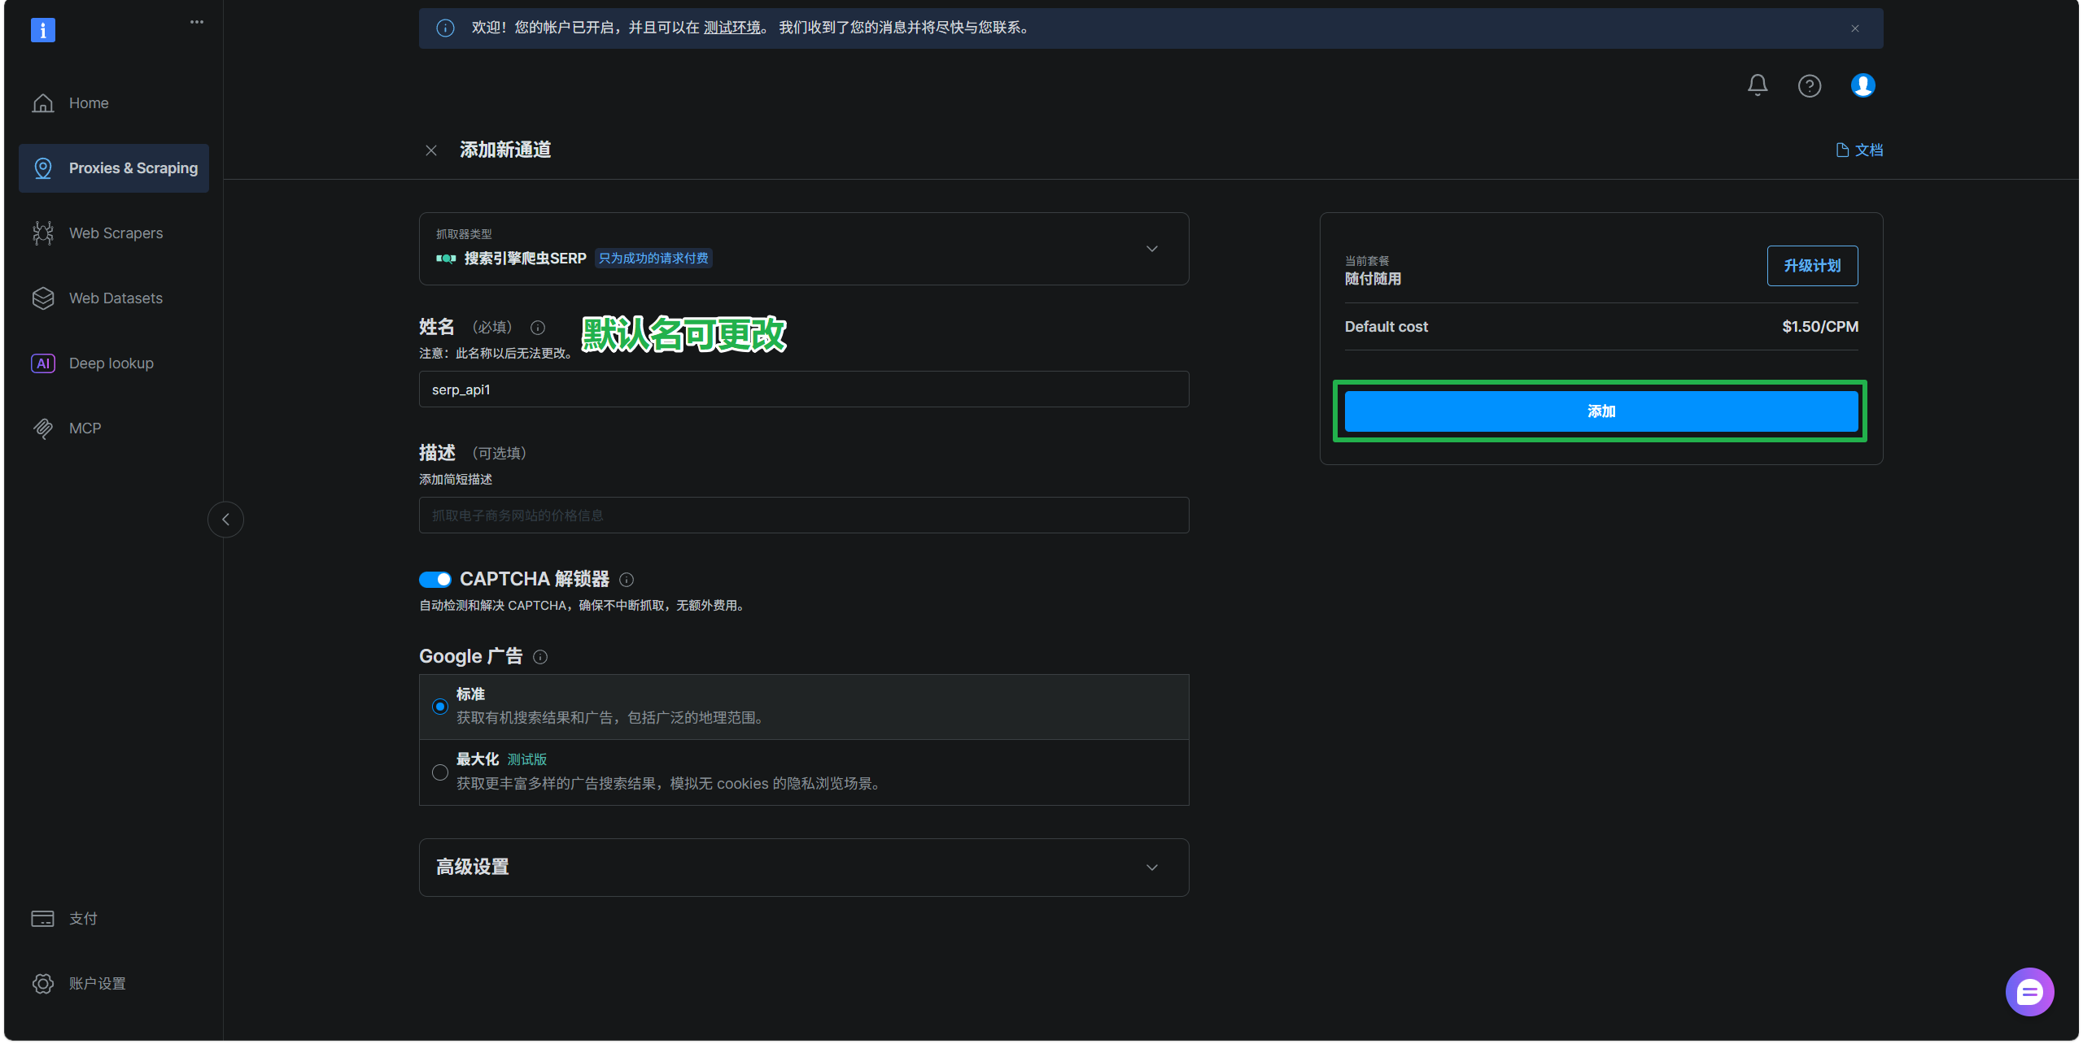Click the info icon beside Google 广告
This screenshot has width=2083, height=1044.
[x=540, y=657]
